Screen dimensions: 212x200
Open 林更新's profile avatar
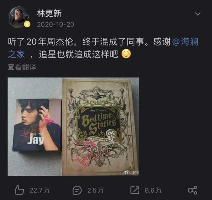point(19,17)
